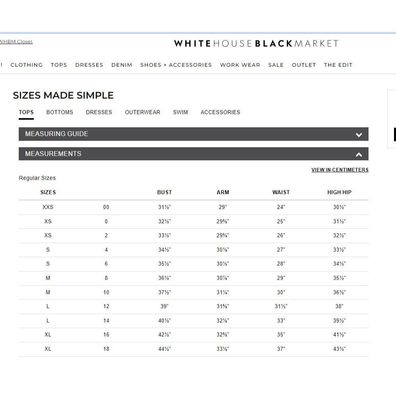Image resolution: width=396 pixels, height=396 pixels.
Task: Open the Dresses navigation menu
Action: click(x=89, y=65)
